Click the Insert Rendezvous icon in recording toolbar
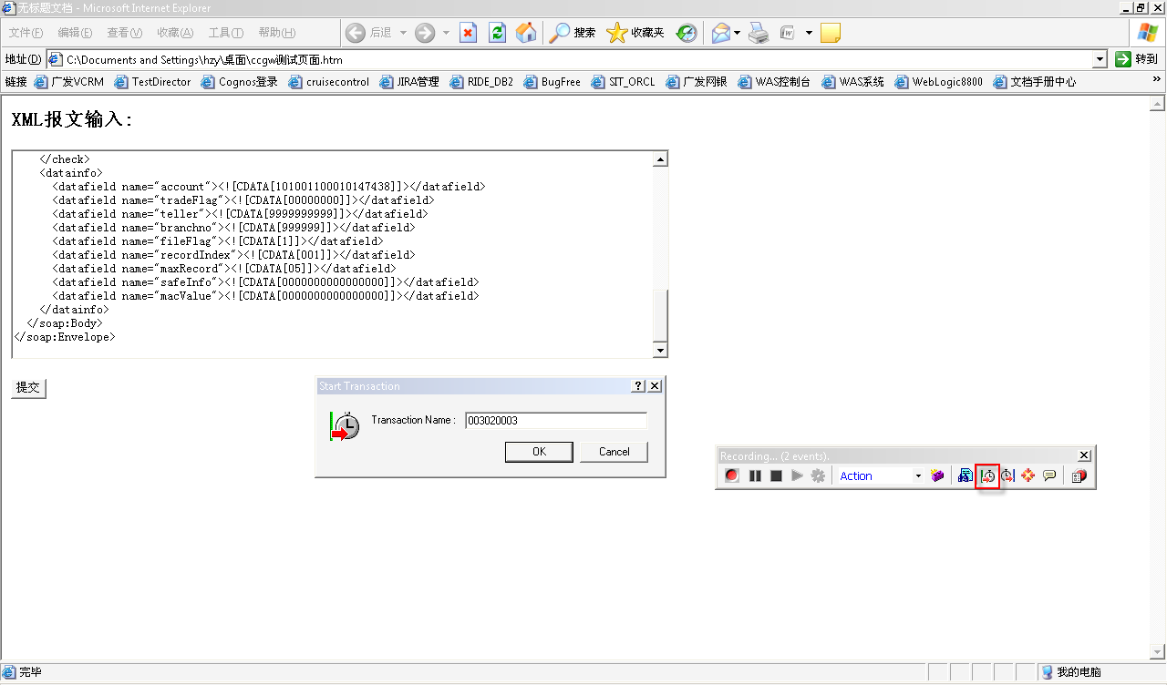The image size is (1167, 685). tap(1028, 475)
